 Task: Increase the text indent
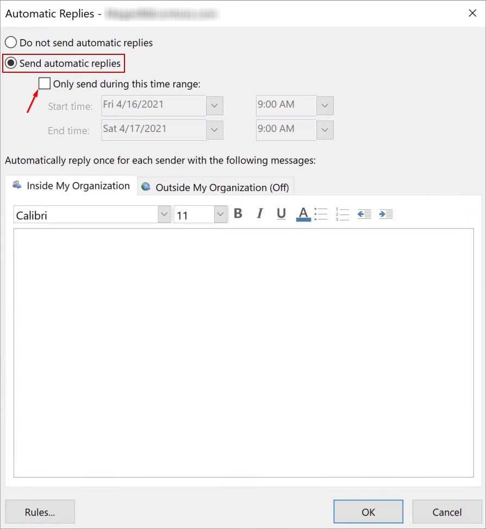[385, 214]
